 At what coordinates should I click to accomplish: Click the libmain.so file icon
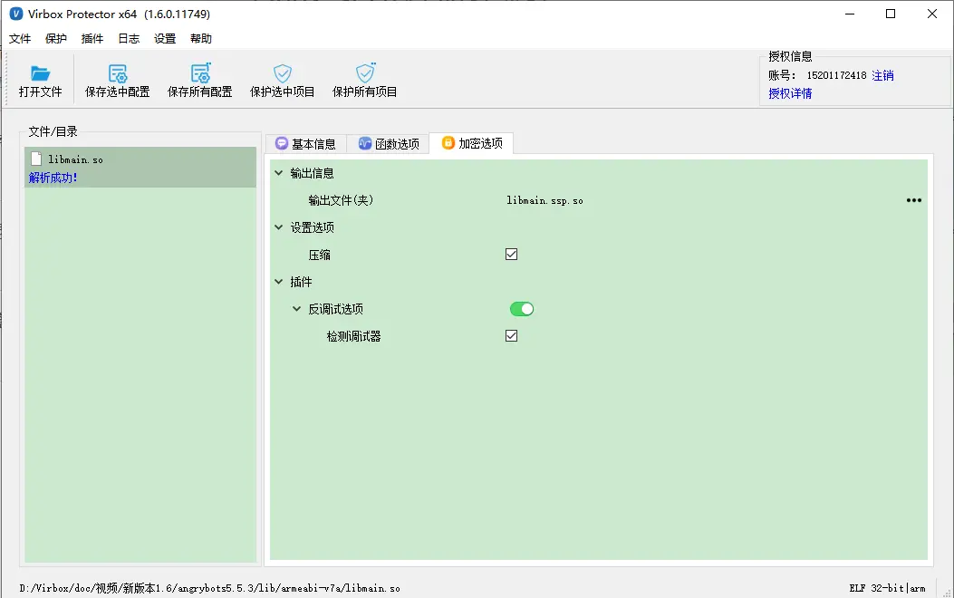[x=36, y=159]
